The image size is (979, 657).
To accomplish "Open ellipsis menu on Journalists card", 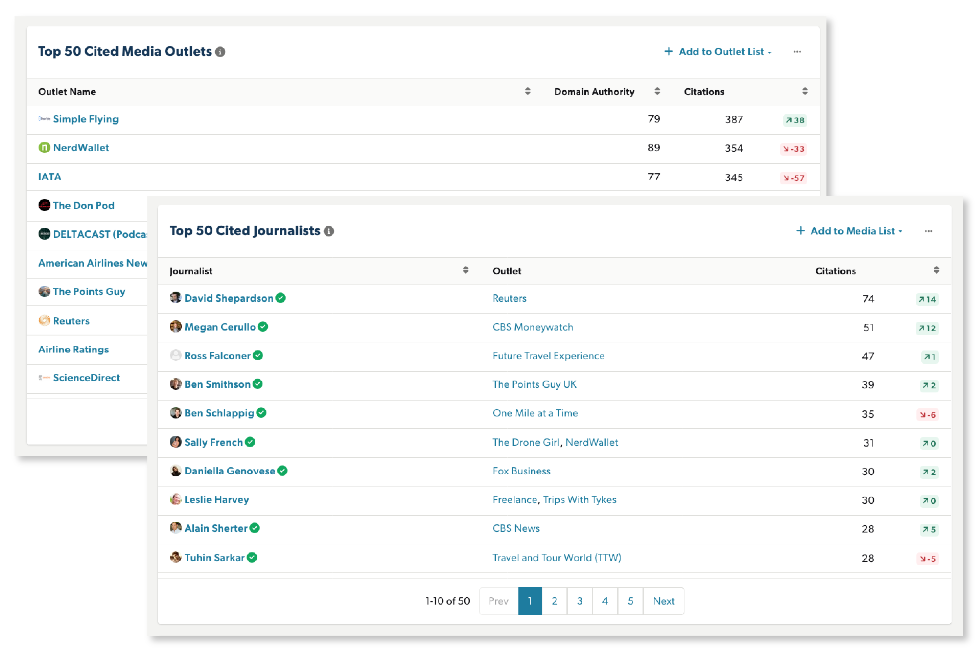I will pyautogui.click(x=928, y=231).
